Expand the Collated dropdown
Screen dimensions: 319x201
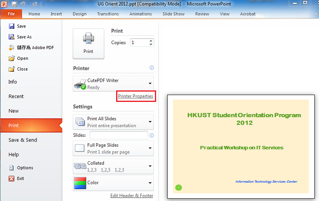(149, 166)
